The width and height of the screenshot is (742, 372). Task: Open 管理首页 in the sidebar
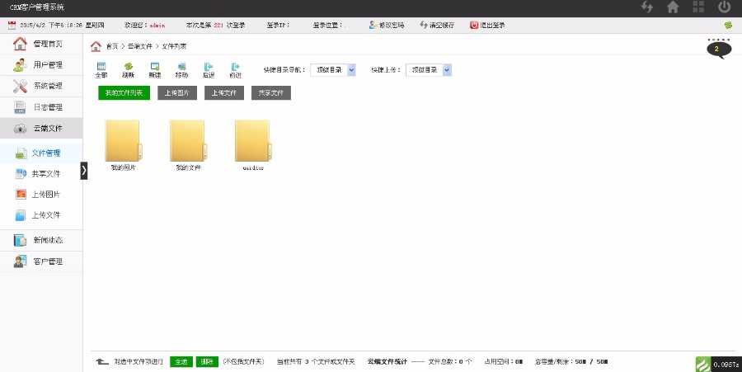41,44
